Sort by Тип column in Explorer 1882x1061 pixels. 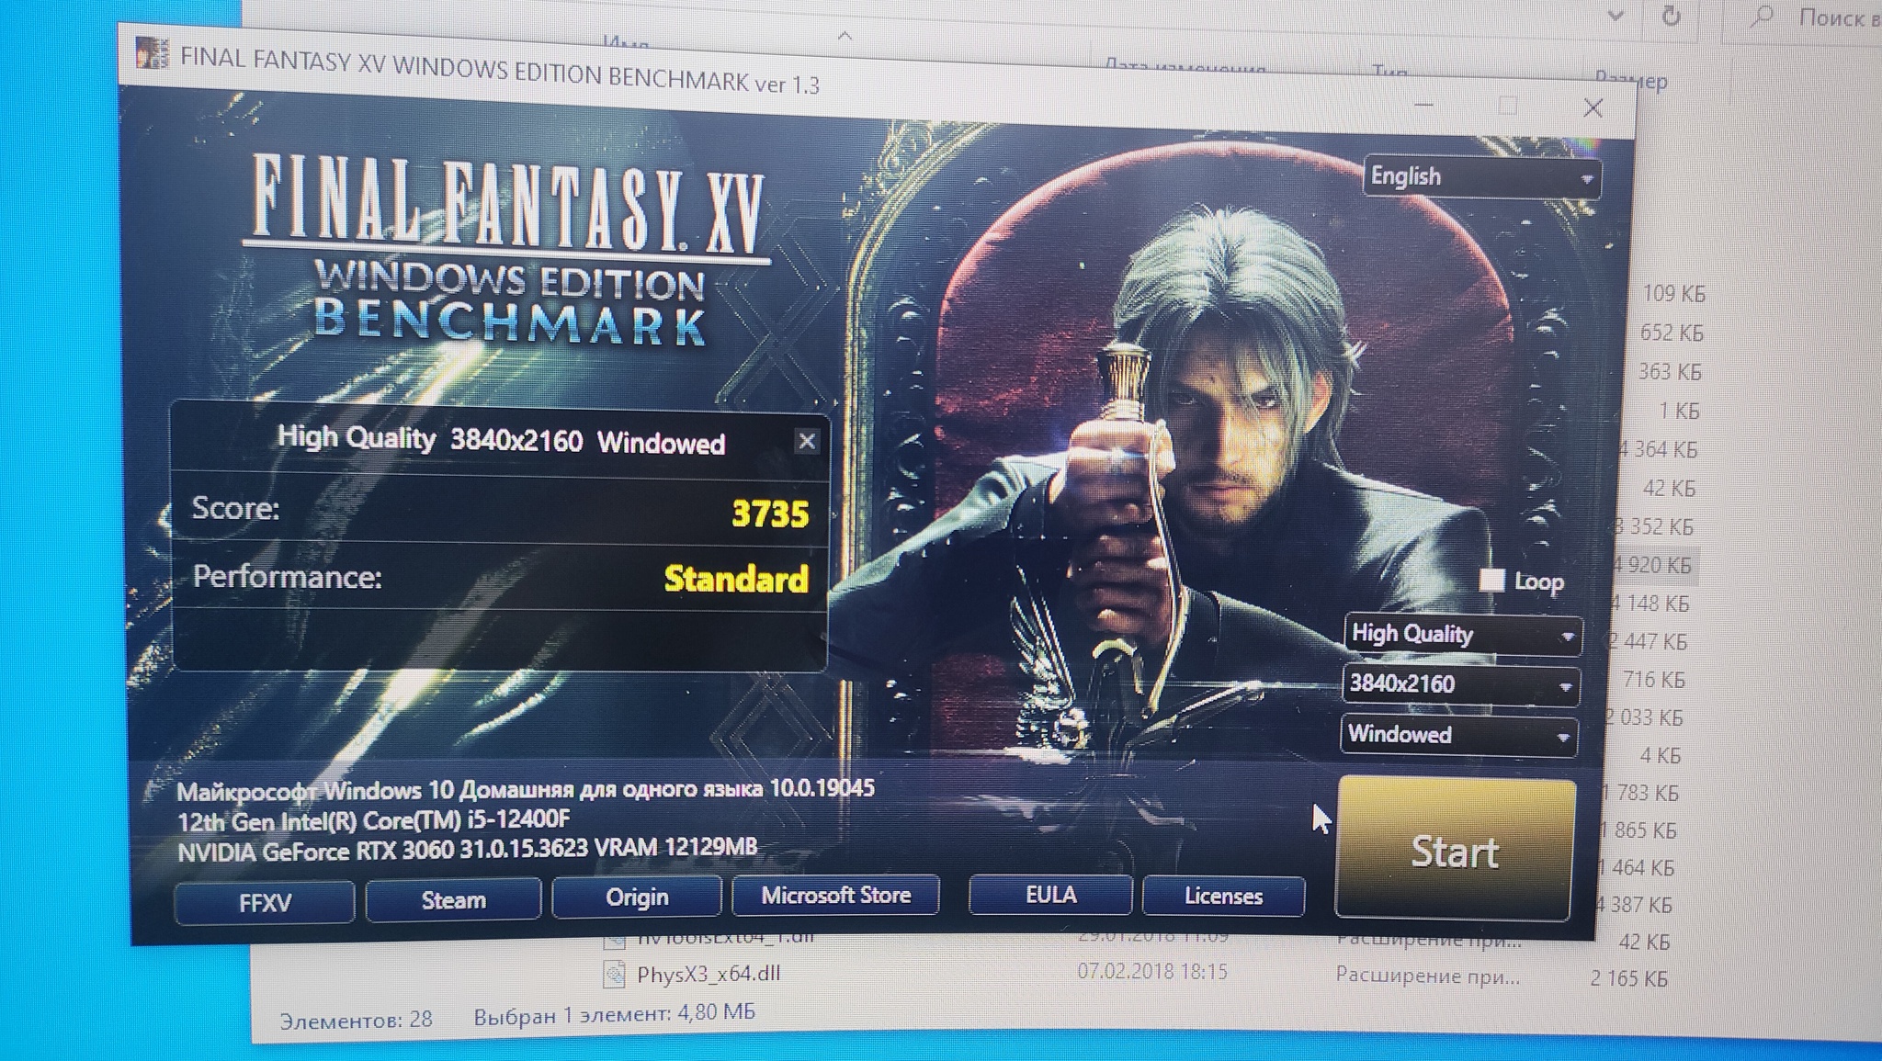pyautogui.click(x=1390, y=70)
